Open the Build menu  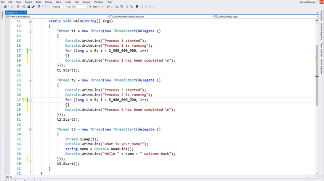tap(38, 2)
